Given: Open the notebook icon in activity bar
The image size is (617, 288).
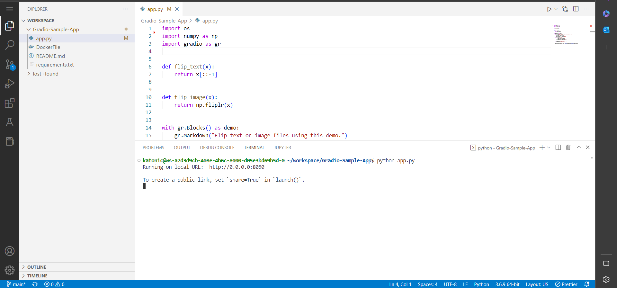Looking at the screenshot, I should point(10,141).
